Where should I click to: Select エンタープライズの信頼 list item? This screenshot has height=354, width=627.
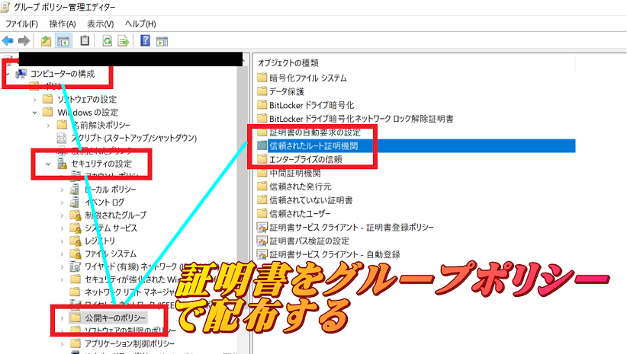point(306,159)
